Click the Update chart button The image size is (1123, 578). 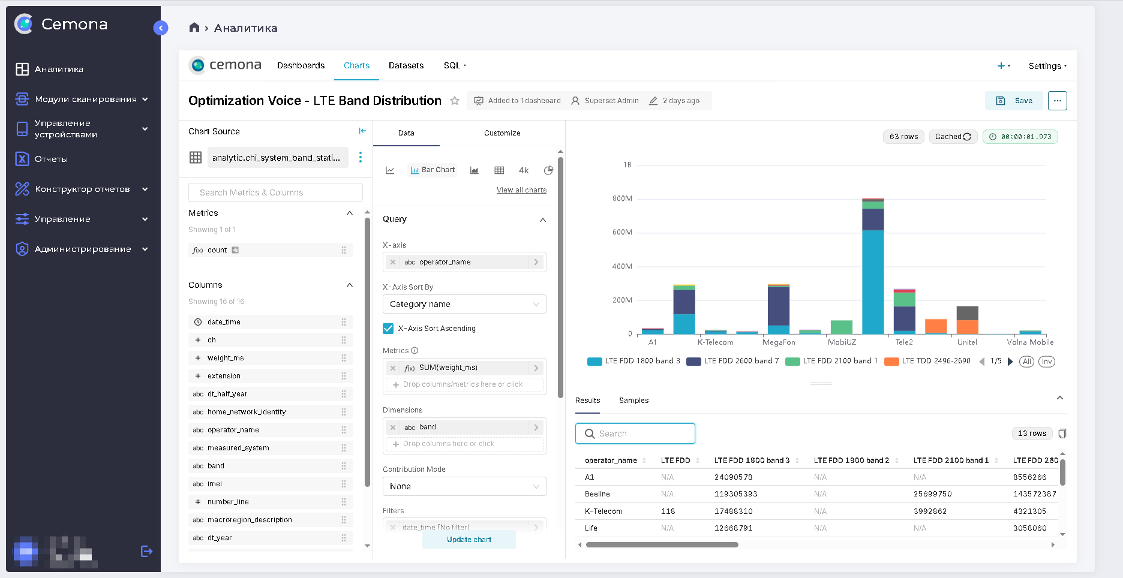[x=469, y=540]
